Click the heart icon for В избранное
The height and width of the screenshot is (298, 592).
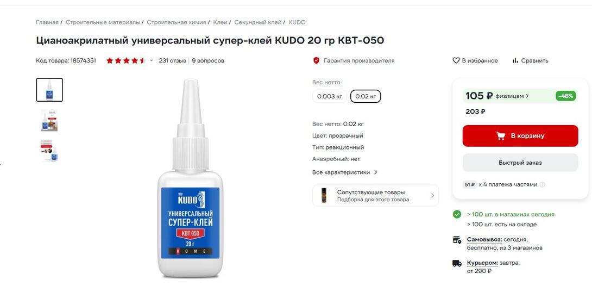pos(456,60)
